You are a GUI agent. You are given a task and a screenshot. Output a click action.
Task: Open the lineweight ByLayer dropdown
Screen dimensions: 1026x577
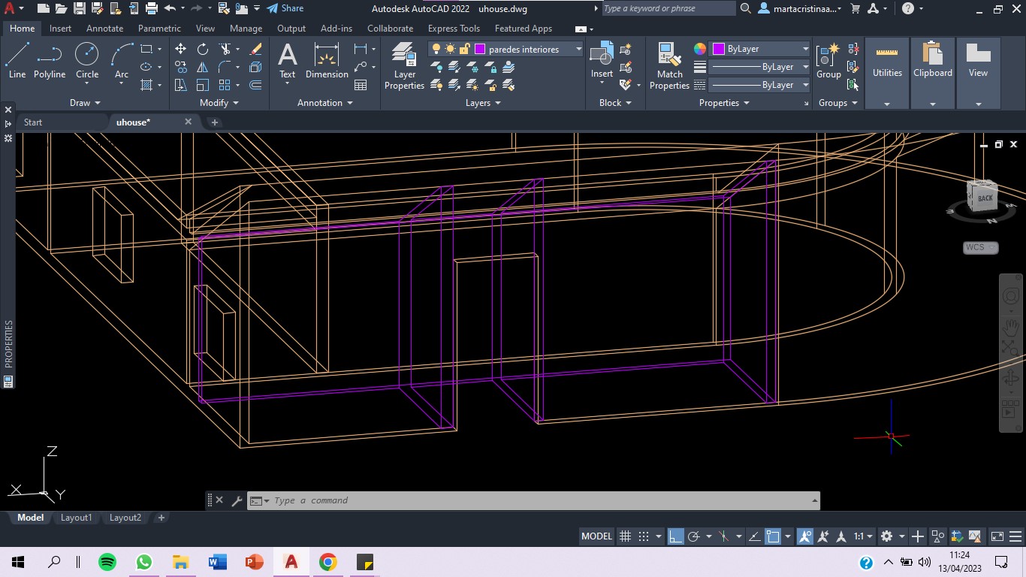(759, 67)
